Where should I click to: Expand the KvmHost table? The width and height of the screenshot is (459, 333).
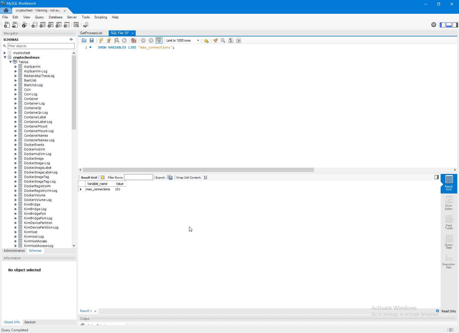coord(16,232)
